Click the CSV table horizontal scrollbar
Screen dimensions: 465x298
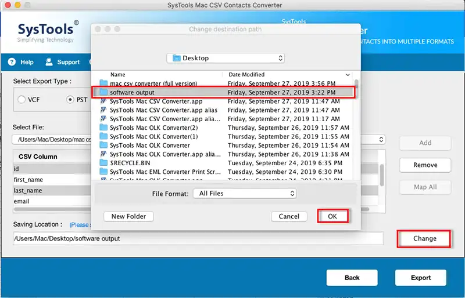191,209
